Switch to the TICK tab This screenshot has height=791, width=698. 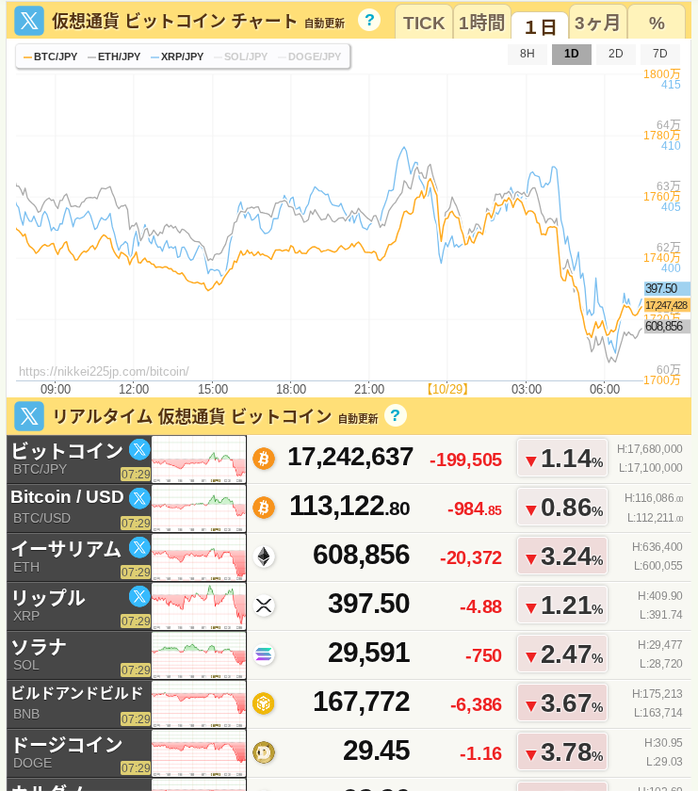(x=423, y=23)
